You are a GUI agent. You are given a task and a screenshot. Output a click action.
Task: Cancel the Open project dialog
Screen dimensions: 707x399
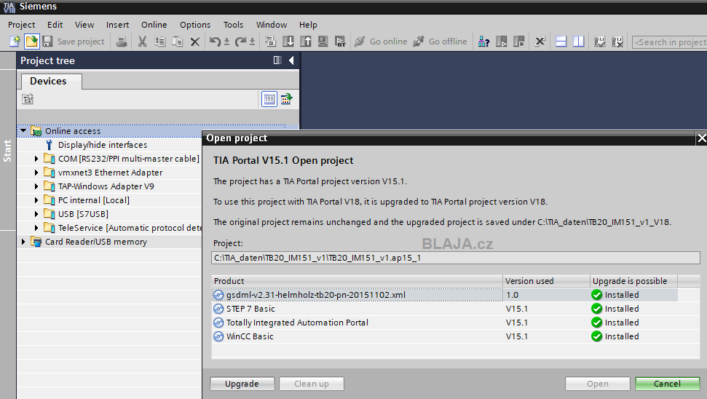tap(668, 384)
